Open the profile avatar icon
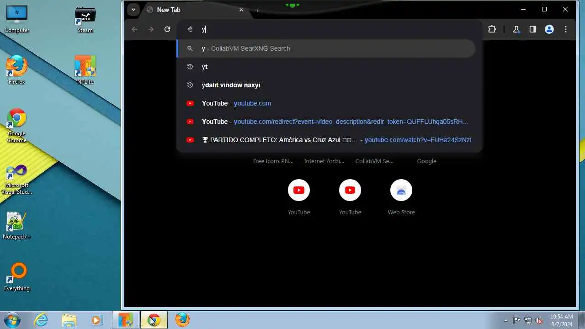 pos(549,29)
